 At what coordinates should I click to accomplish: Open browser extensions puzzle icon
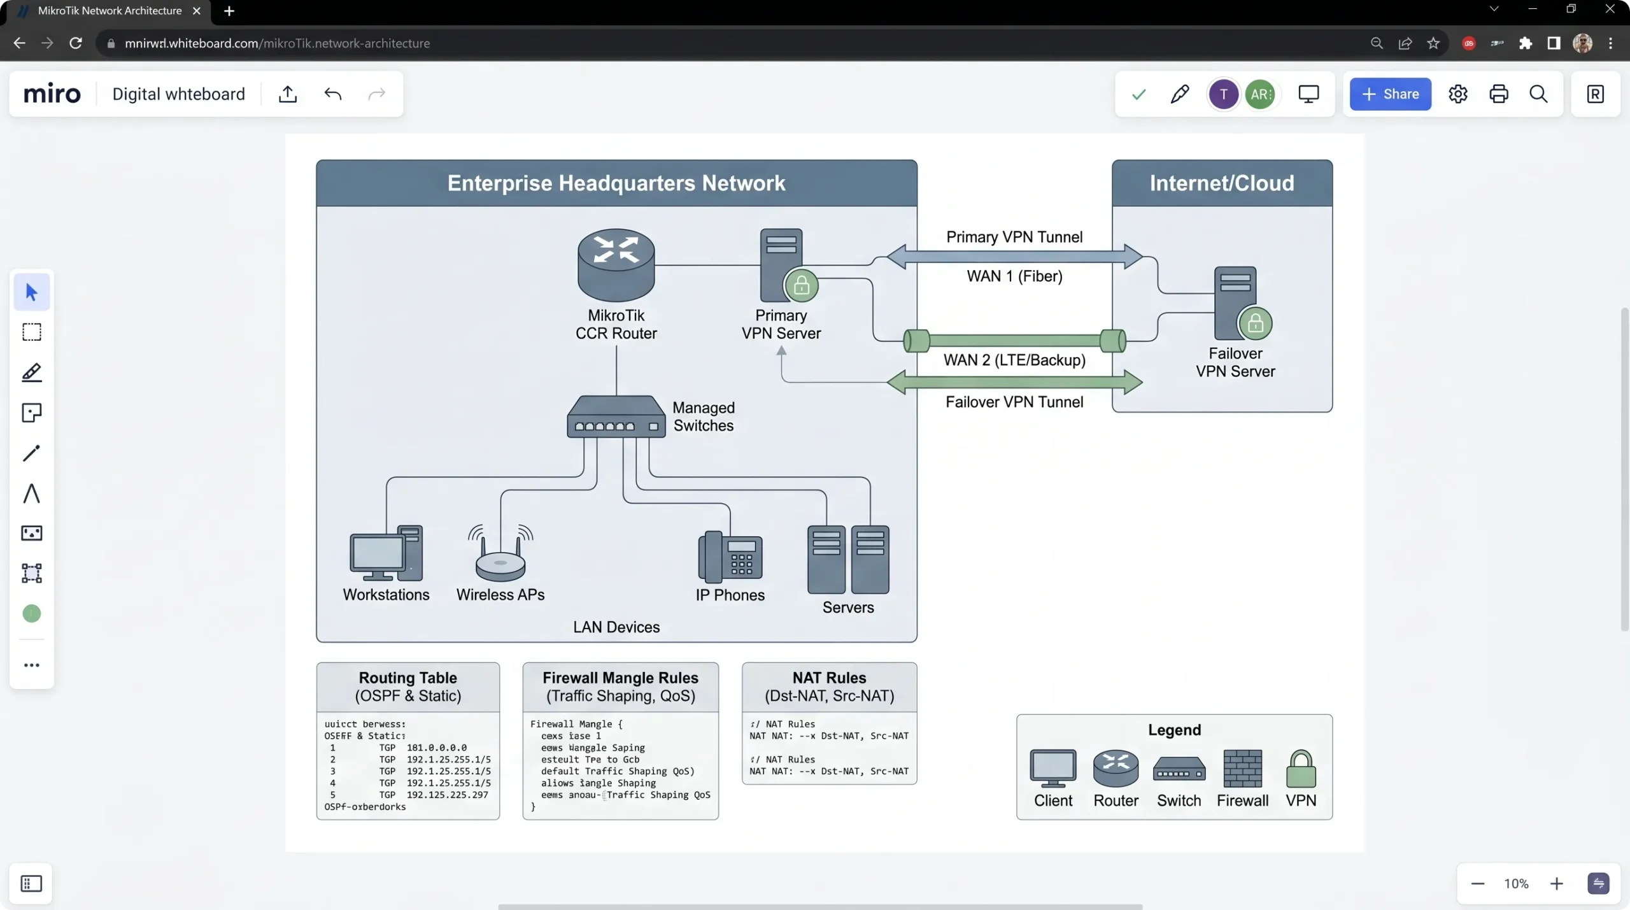coord(1526,43)
